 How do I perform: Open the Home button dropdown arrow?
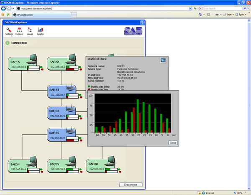pyautogui.click(x=204, y=15)
